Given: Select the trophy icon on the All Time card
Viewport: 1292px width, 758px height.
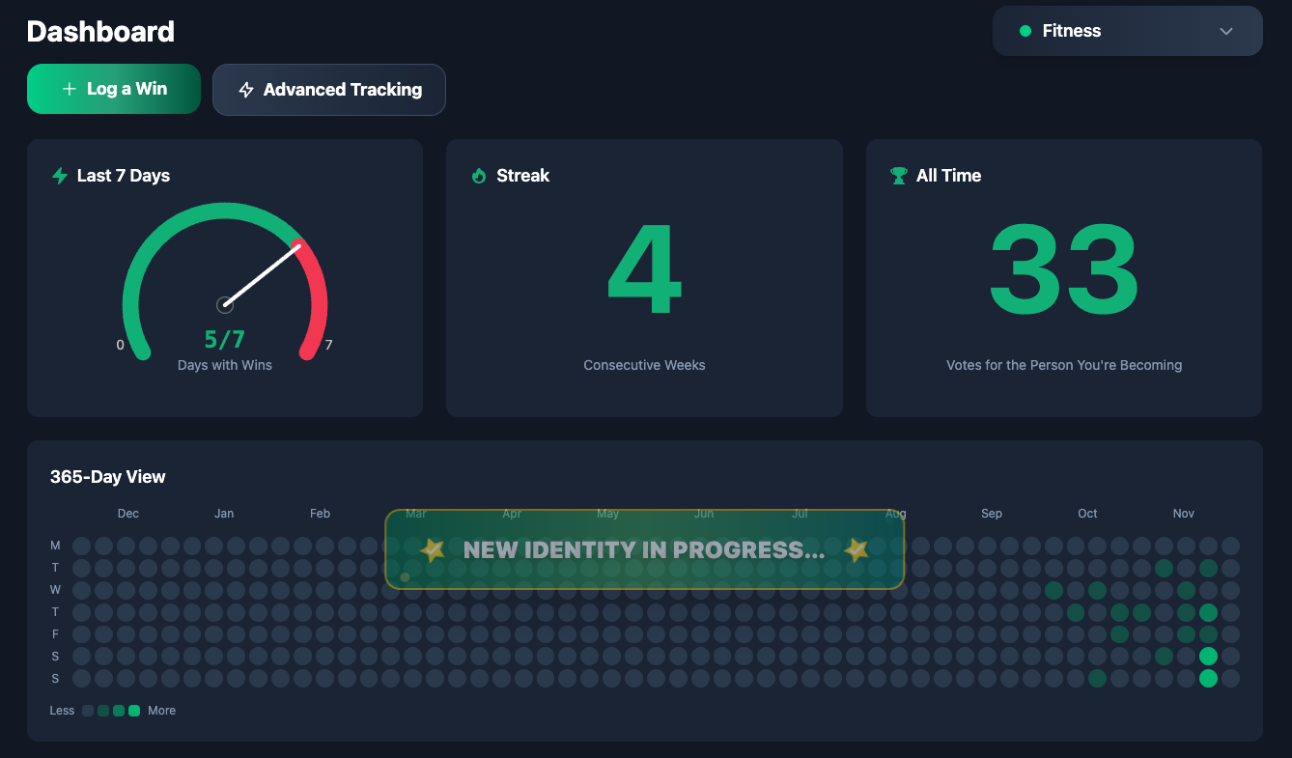Looking at the screenshot, I should pyautogui.click(x=899, y=176).
